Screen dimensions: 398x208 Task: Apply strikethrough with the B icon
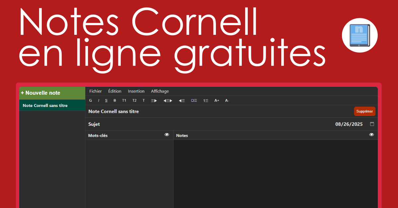coord(115,100)
